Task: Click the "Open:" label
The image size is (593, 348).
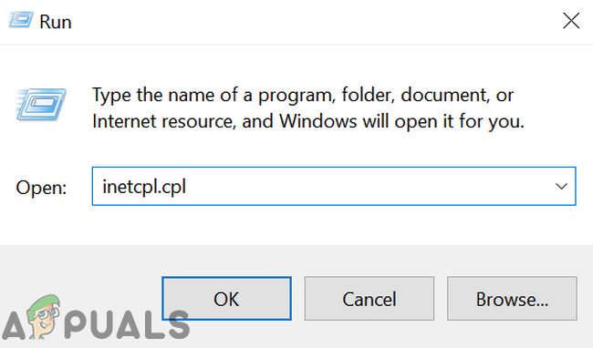Action: (x=41, y=188)
